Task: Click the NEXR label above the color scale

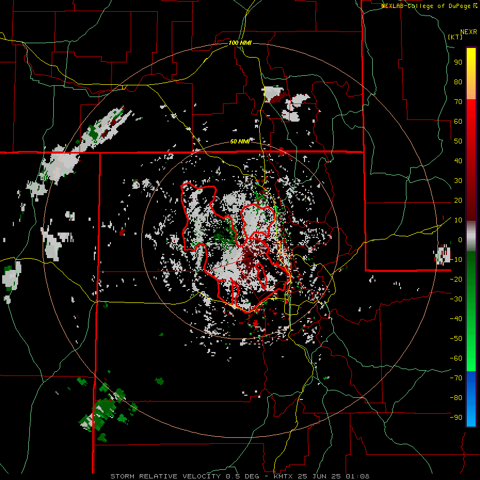Action: pos(469,32)
